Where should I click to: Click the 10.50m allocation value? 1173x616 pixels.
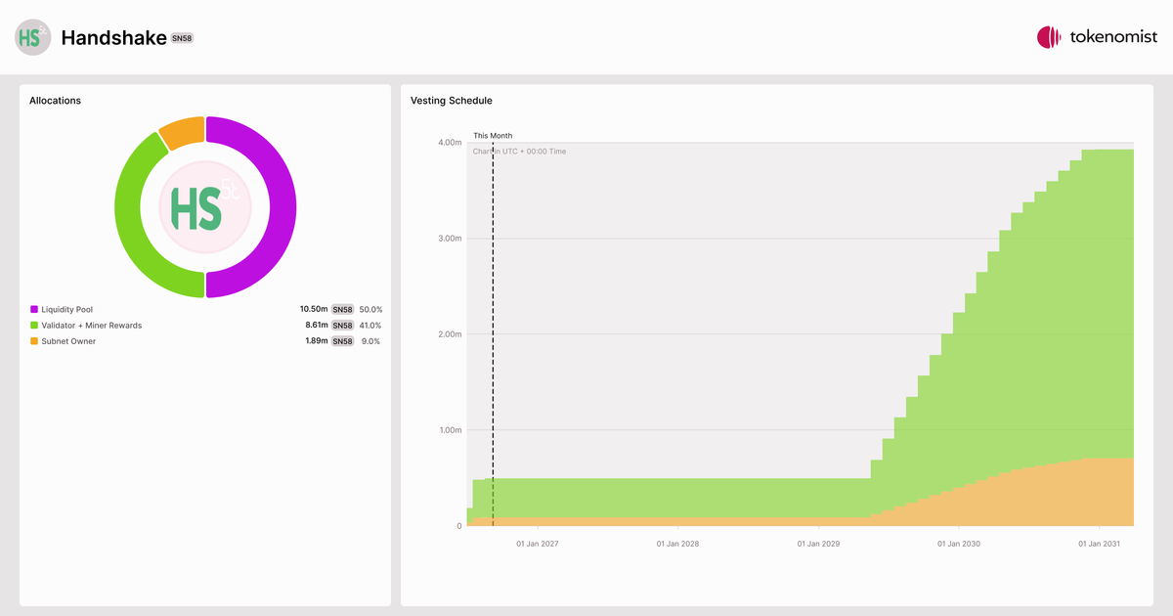(x=314, y=309)
